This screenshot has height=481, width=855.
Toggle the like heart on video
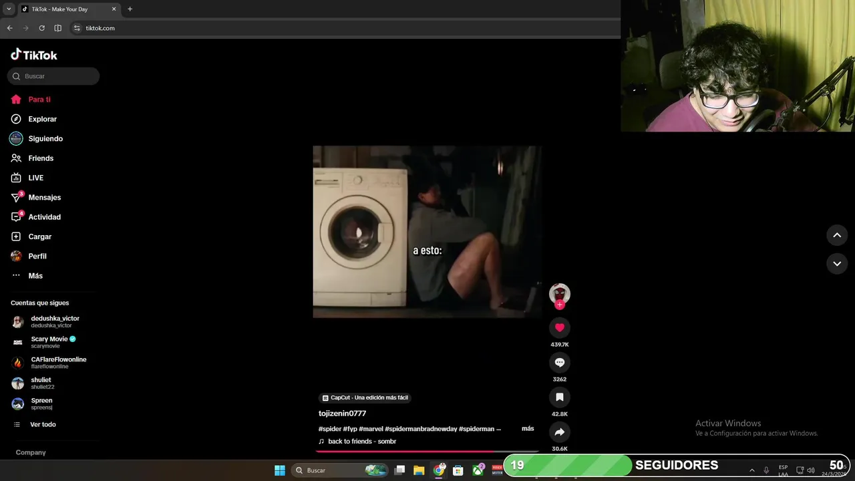point(560,327)
